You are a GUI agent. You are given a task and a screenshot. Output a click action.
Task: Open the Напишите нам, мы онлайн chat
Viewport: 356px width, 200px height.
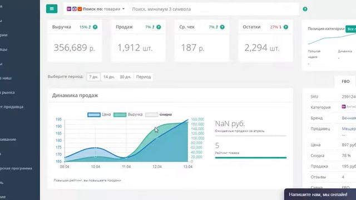(x=320, y=194)
